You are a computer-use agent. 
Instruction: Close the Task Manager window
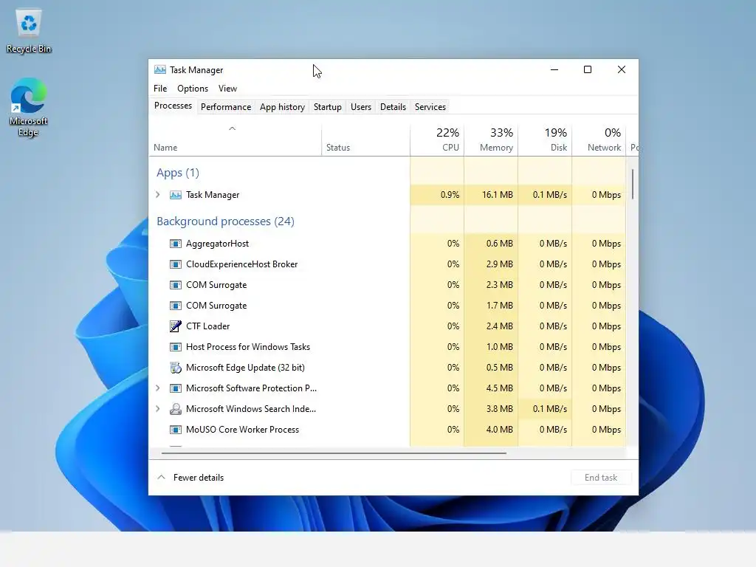[x=622, y=70]
